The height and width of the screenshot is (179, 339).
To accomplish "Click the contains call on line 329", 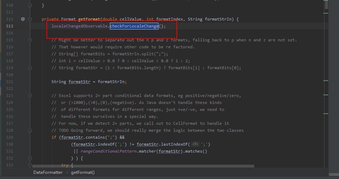I will pyautogui.click(x=95, y=137).
